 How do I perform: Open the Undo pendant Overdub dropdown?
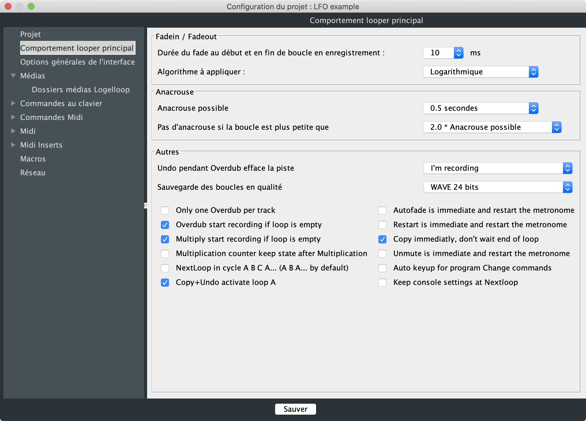(498, 168)
